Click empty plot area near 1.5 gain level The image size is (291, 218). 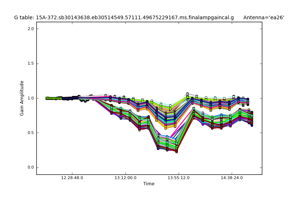point(145,64)
